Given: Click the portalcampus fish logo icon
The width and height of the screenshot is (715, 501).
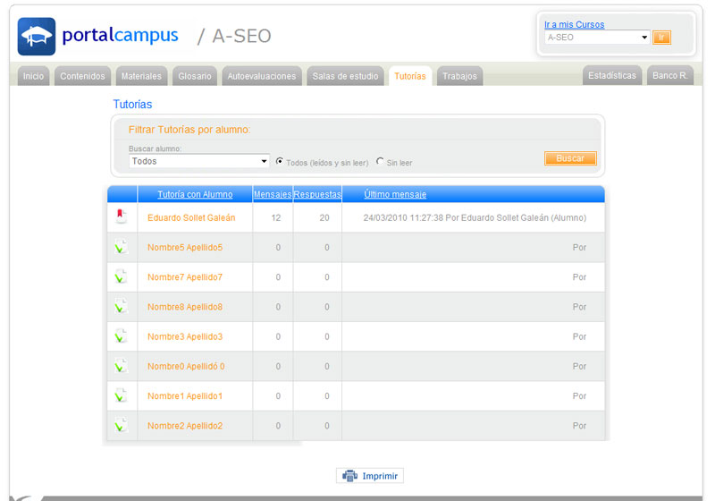Looking at the screenshot, I should (37, 37).
